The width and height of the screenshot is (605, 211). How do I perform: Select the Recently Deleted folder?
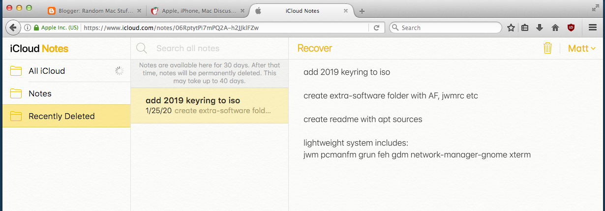coord(66,116)
